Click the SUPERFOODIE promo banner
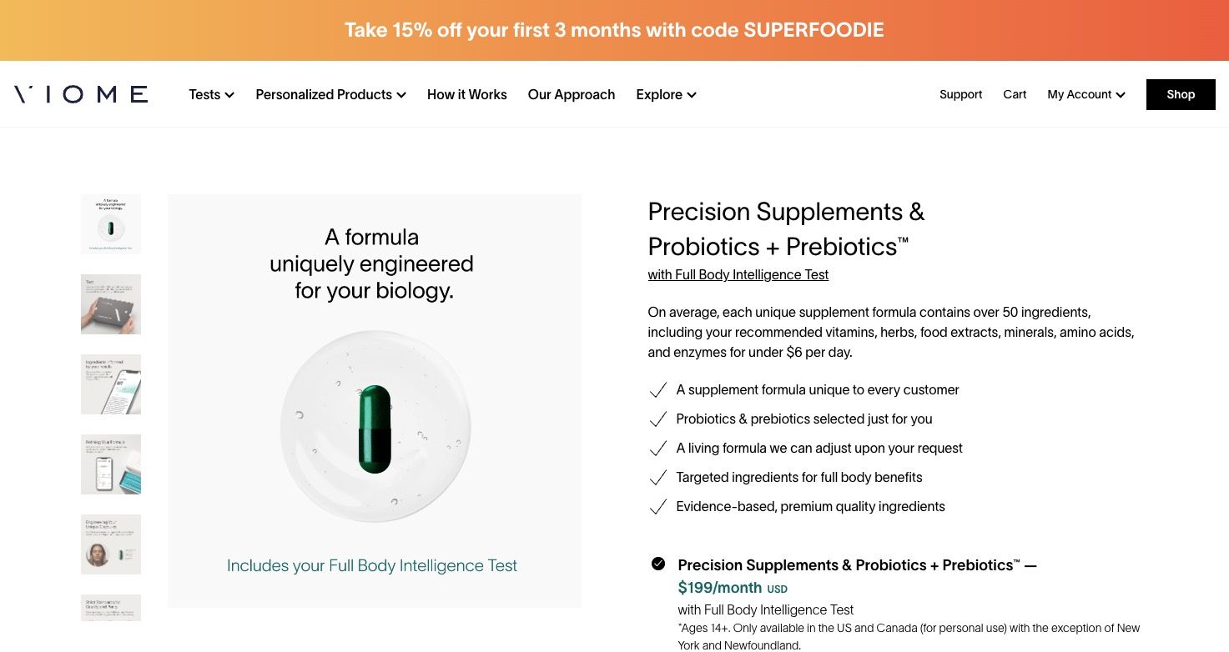The image size is (1229, 652). click(x=614, y=30)
